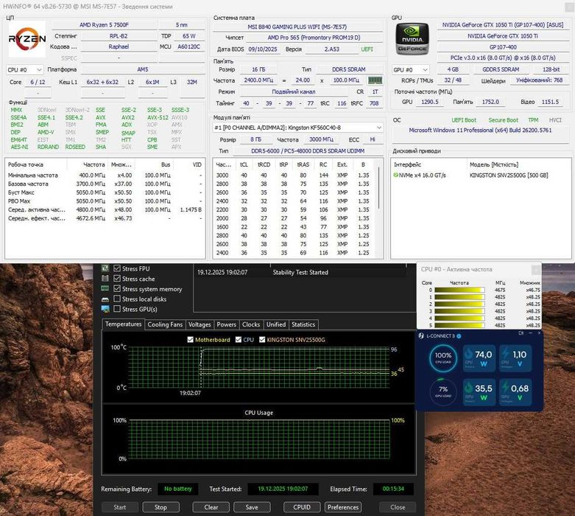Click the Clear button

click(211, 507)
